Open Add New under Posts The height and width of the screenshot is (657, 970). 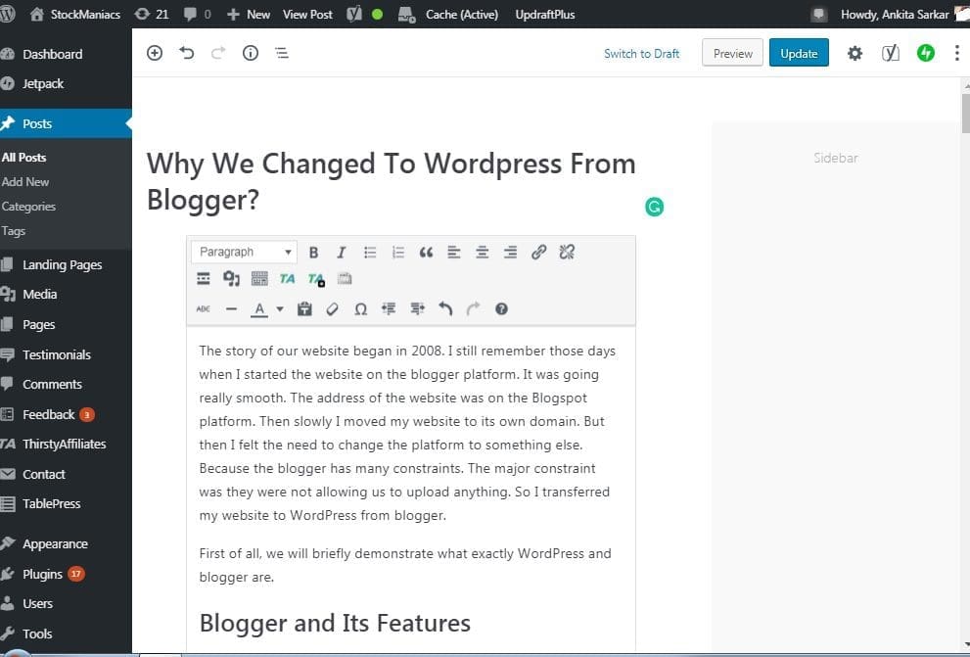coord(25,182)
